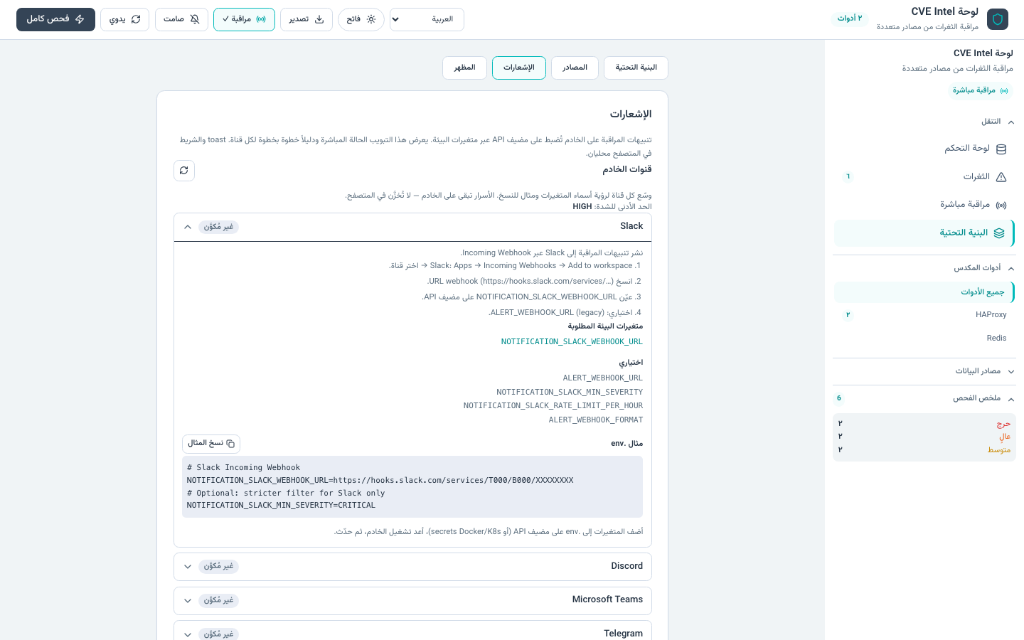The image size is (1024, 640).
Task: Click the Slack غير مُكوَّن status badge
Action: pyautogui.click(x=218, y=227)
